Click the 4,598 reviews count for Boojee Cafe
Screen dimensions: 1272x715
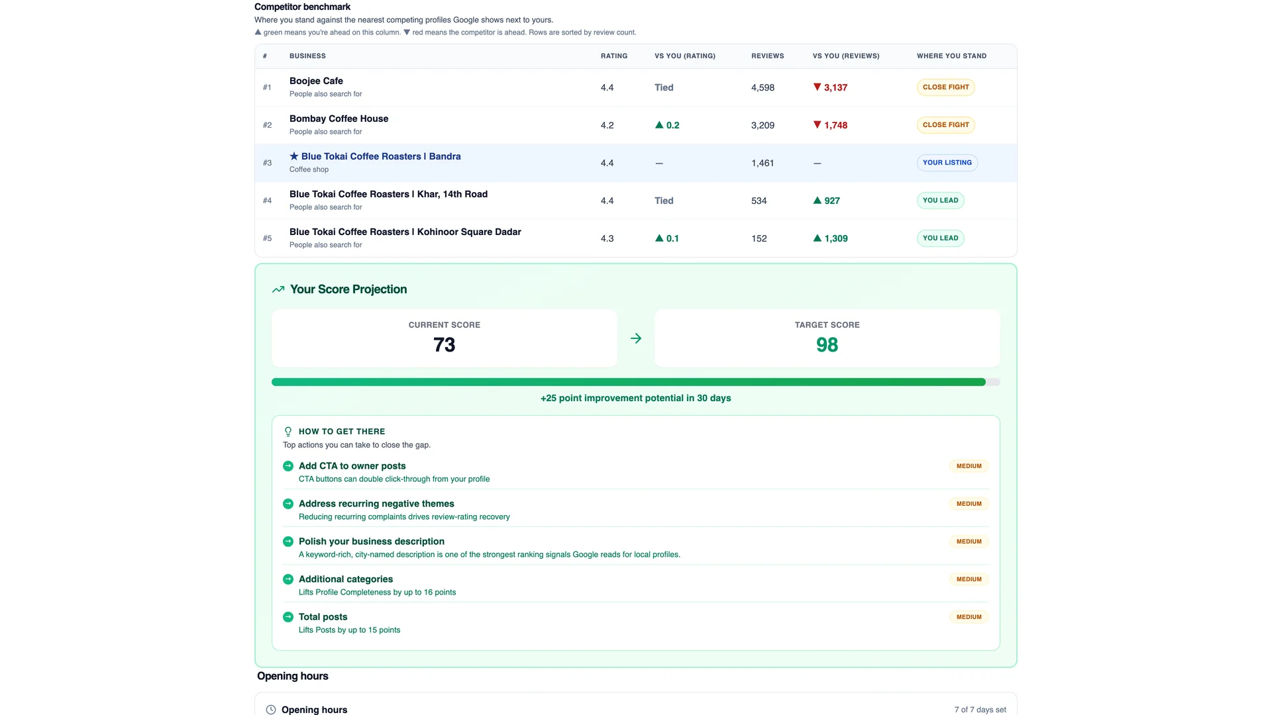point(763,87)
